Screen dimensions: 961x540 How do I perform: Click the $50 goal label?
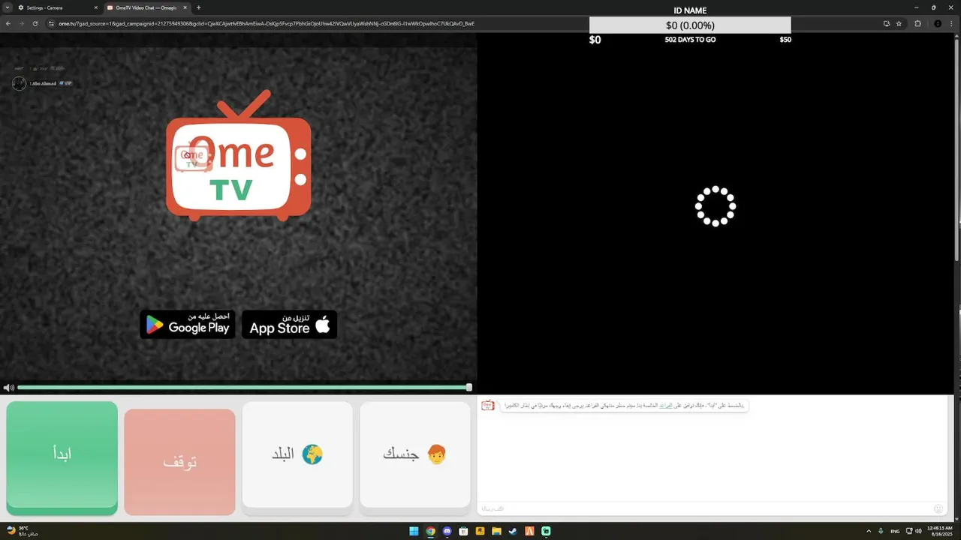tap(785, 40)
